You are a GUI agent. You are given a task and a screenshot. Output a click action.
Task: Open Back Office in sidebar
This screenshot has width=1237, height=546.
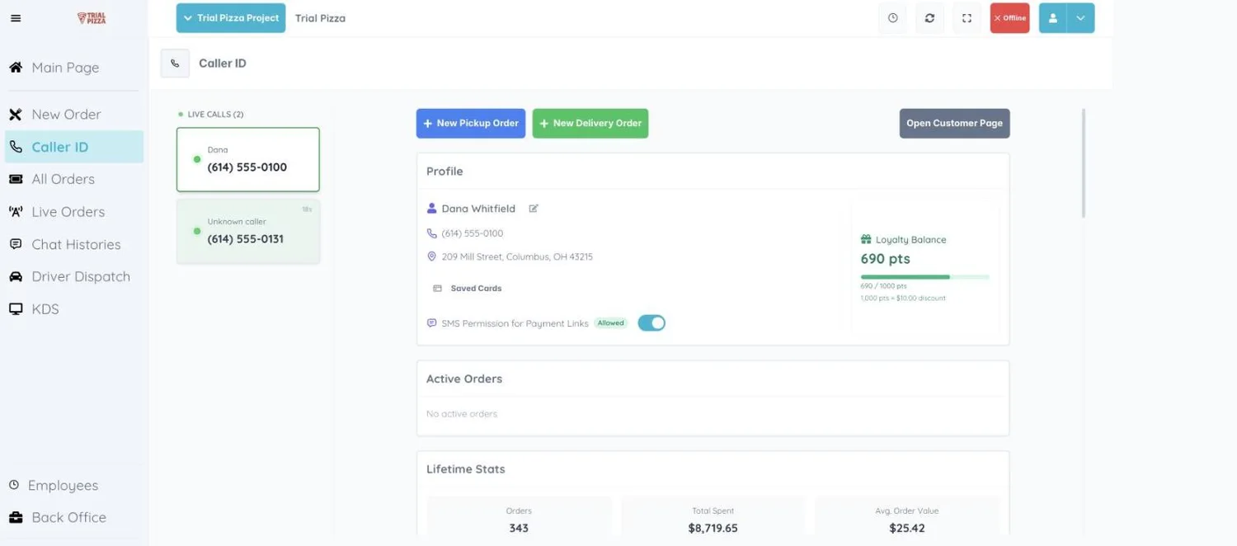point(74,517)
